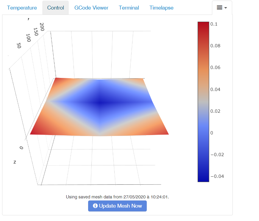Open the Terminal tab
The height and width of the screenshot is (221, 259).
[x=129, y=8]
